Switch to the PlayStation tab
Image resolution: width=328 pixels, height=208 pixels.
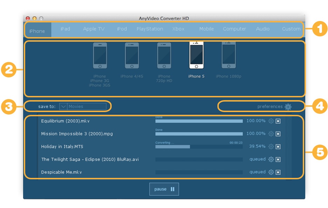(149, 29)
